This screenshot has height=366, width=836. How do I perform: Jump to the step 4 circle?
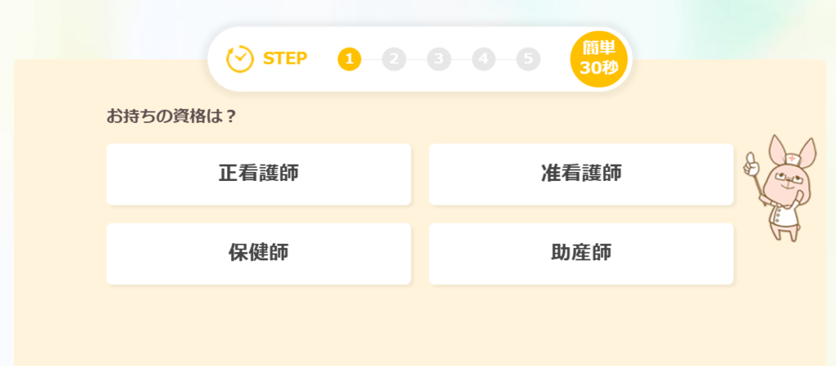(483, 59)
